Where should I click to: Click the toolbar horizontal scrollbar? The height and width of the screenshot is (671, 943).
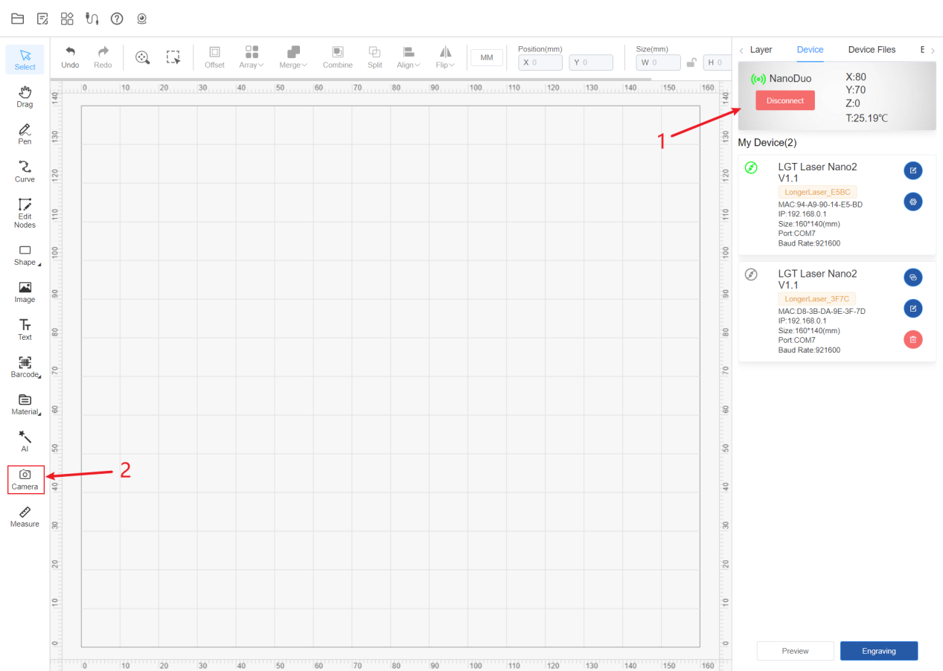coord(351,79)
